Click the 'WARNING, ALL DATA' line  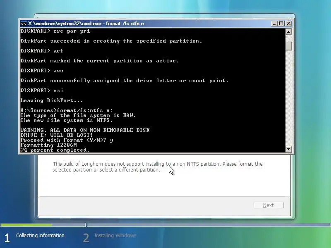click(85, 130)
